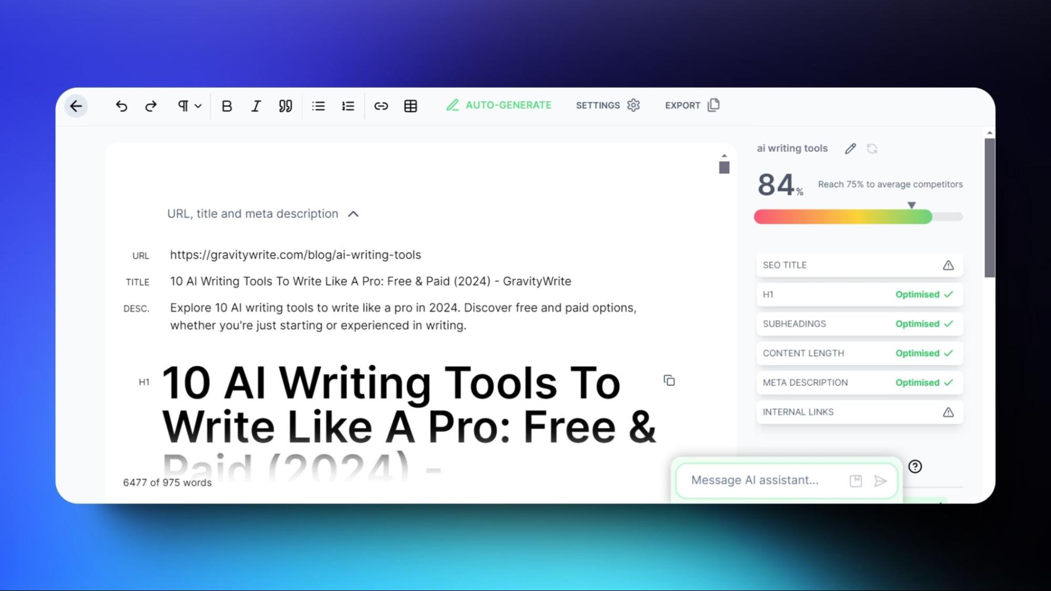Click the INTERNAL LINKS warning indicator

(x=948, y=411)
